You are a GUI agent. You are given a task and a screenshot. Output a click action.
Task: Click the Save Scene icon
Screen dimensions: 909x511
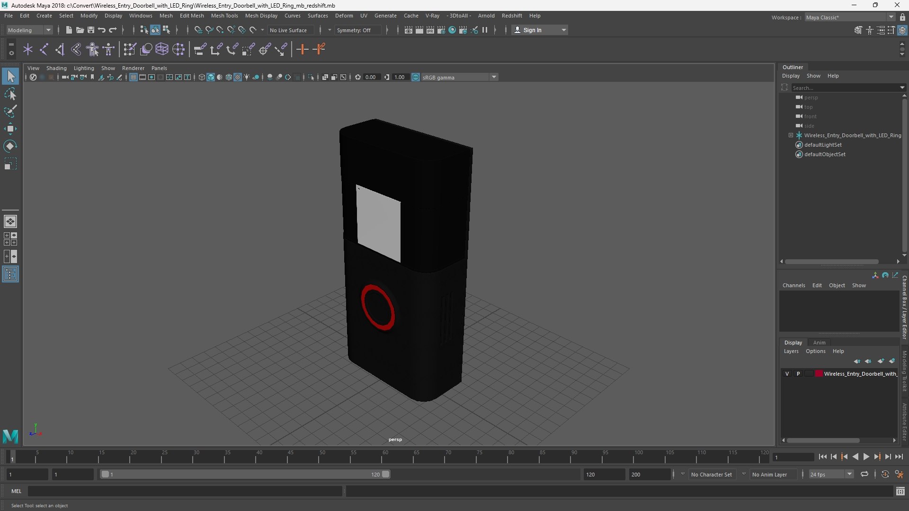click(91, 30)
